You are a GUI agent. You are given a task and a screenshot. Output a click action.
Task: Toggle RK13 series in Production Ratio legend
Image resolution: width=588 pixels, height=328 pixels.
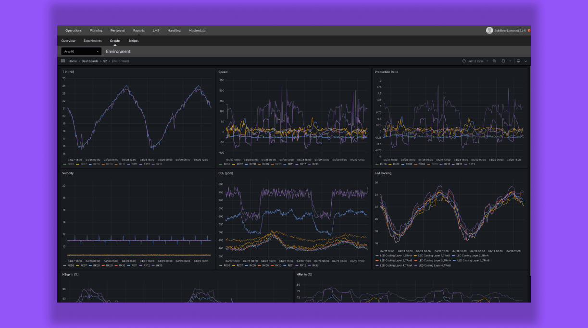(x=472, y=164)
